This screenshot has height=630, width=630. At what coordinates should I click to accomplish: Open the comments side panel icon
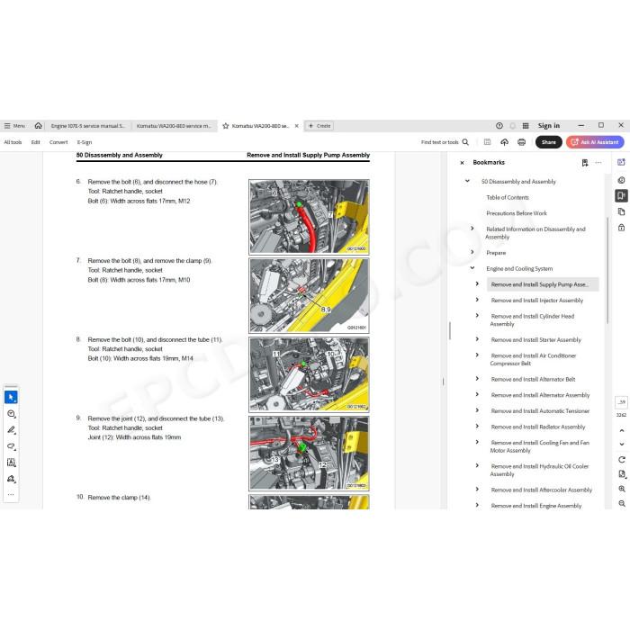(x=621, y=180)
